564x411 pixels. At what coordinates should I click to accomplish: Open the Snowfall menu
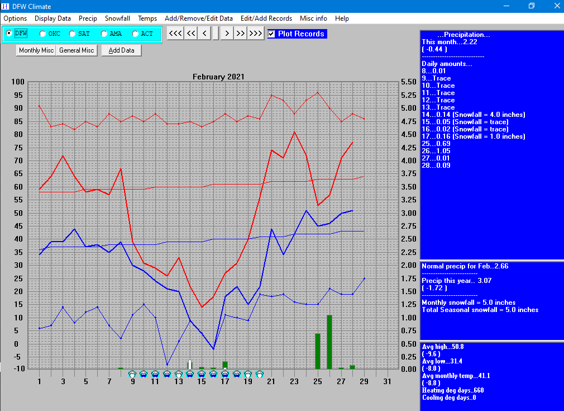tap(117, 18)
